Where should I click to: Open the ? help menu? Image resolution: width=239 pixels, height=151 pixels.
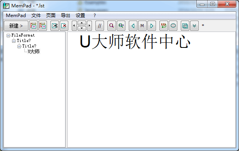coord(95,16)
